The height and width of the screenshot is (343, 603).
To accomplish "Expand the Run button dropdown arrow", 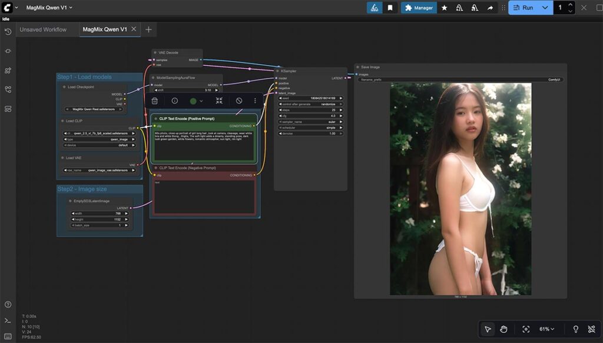I will pos(545,8).
